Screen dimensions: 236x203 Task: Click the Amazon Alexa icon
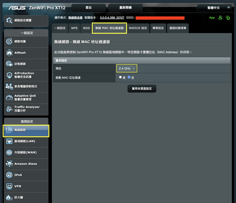tap(9, 164)
